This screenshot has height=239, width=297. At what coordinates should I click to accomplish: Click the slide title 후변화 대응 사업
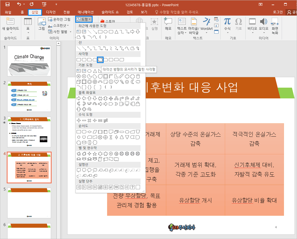(191, 88)
